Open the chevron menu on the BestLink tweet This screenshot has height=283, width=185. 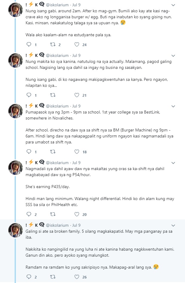click(173, 106)
